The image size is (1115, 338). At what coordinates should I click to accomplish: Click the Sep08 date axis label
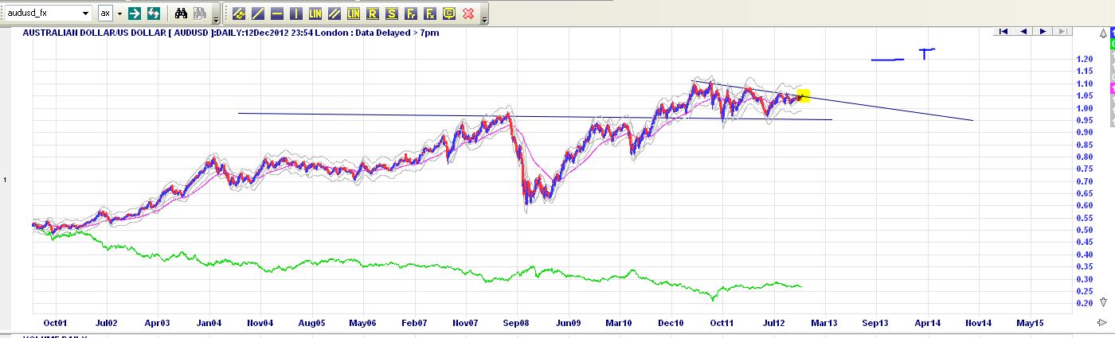(x=517, y=324)
